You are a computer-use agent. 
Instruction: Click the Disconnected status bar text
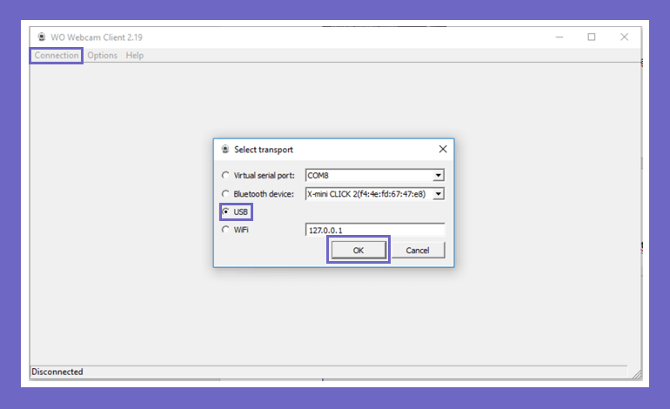[x=57, y=372]
